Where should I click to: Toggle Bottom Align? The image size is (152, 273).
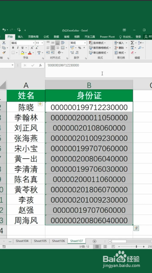click(57, 43)
